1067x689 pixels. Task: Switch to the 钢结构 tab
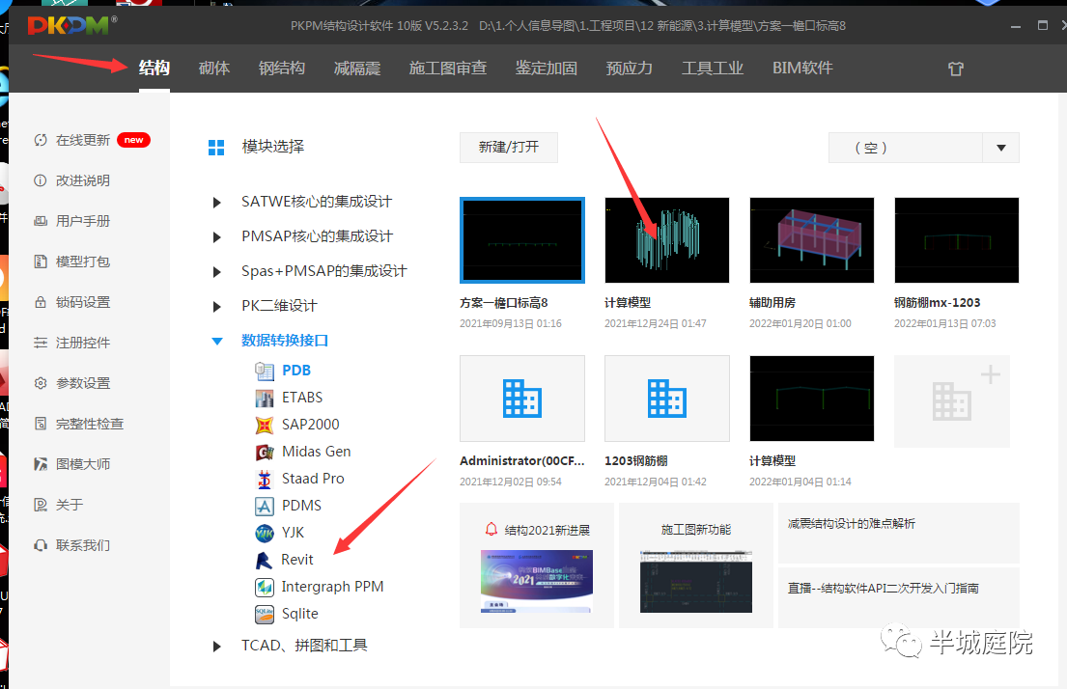click(282, 68)
